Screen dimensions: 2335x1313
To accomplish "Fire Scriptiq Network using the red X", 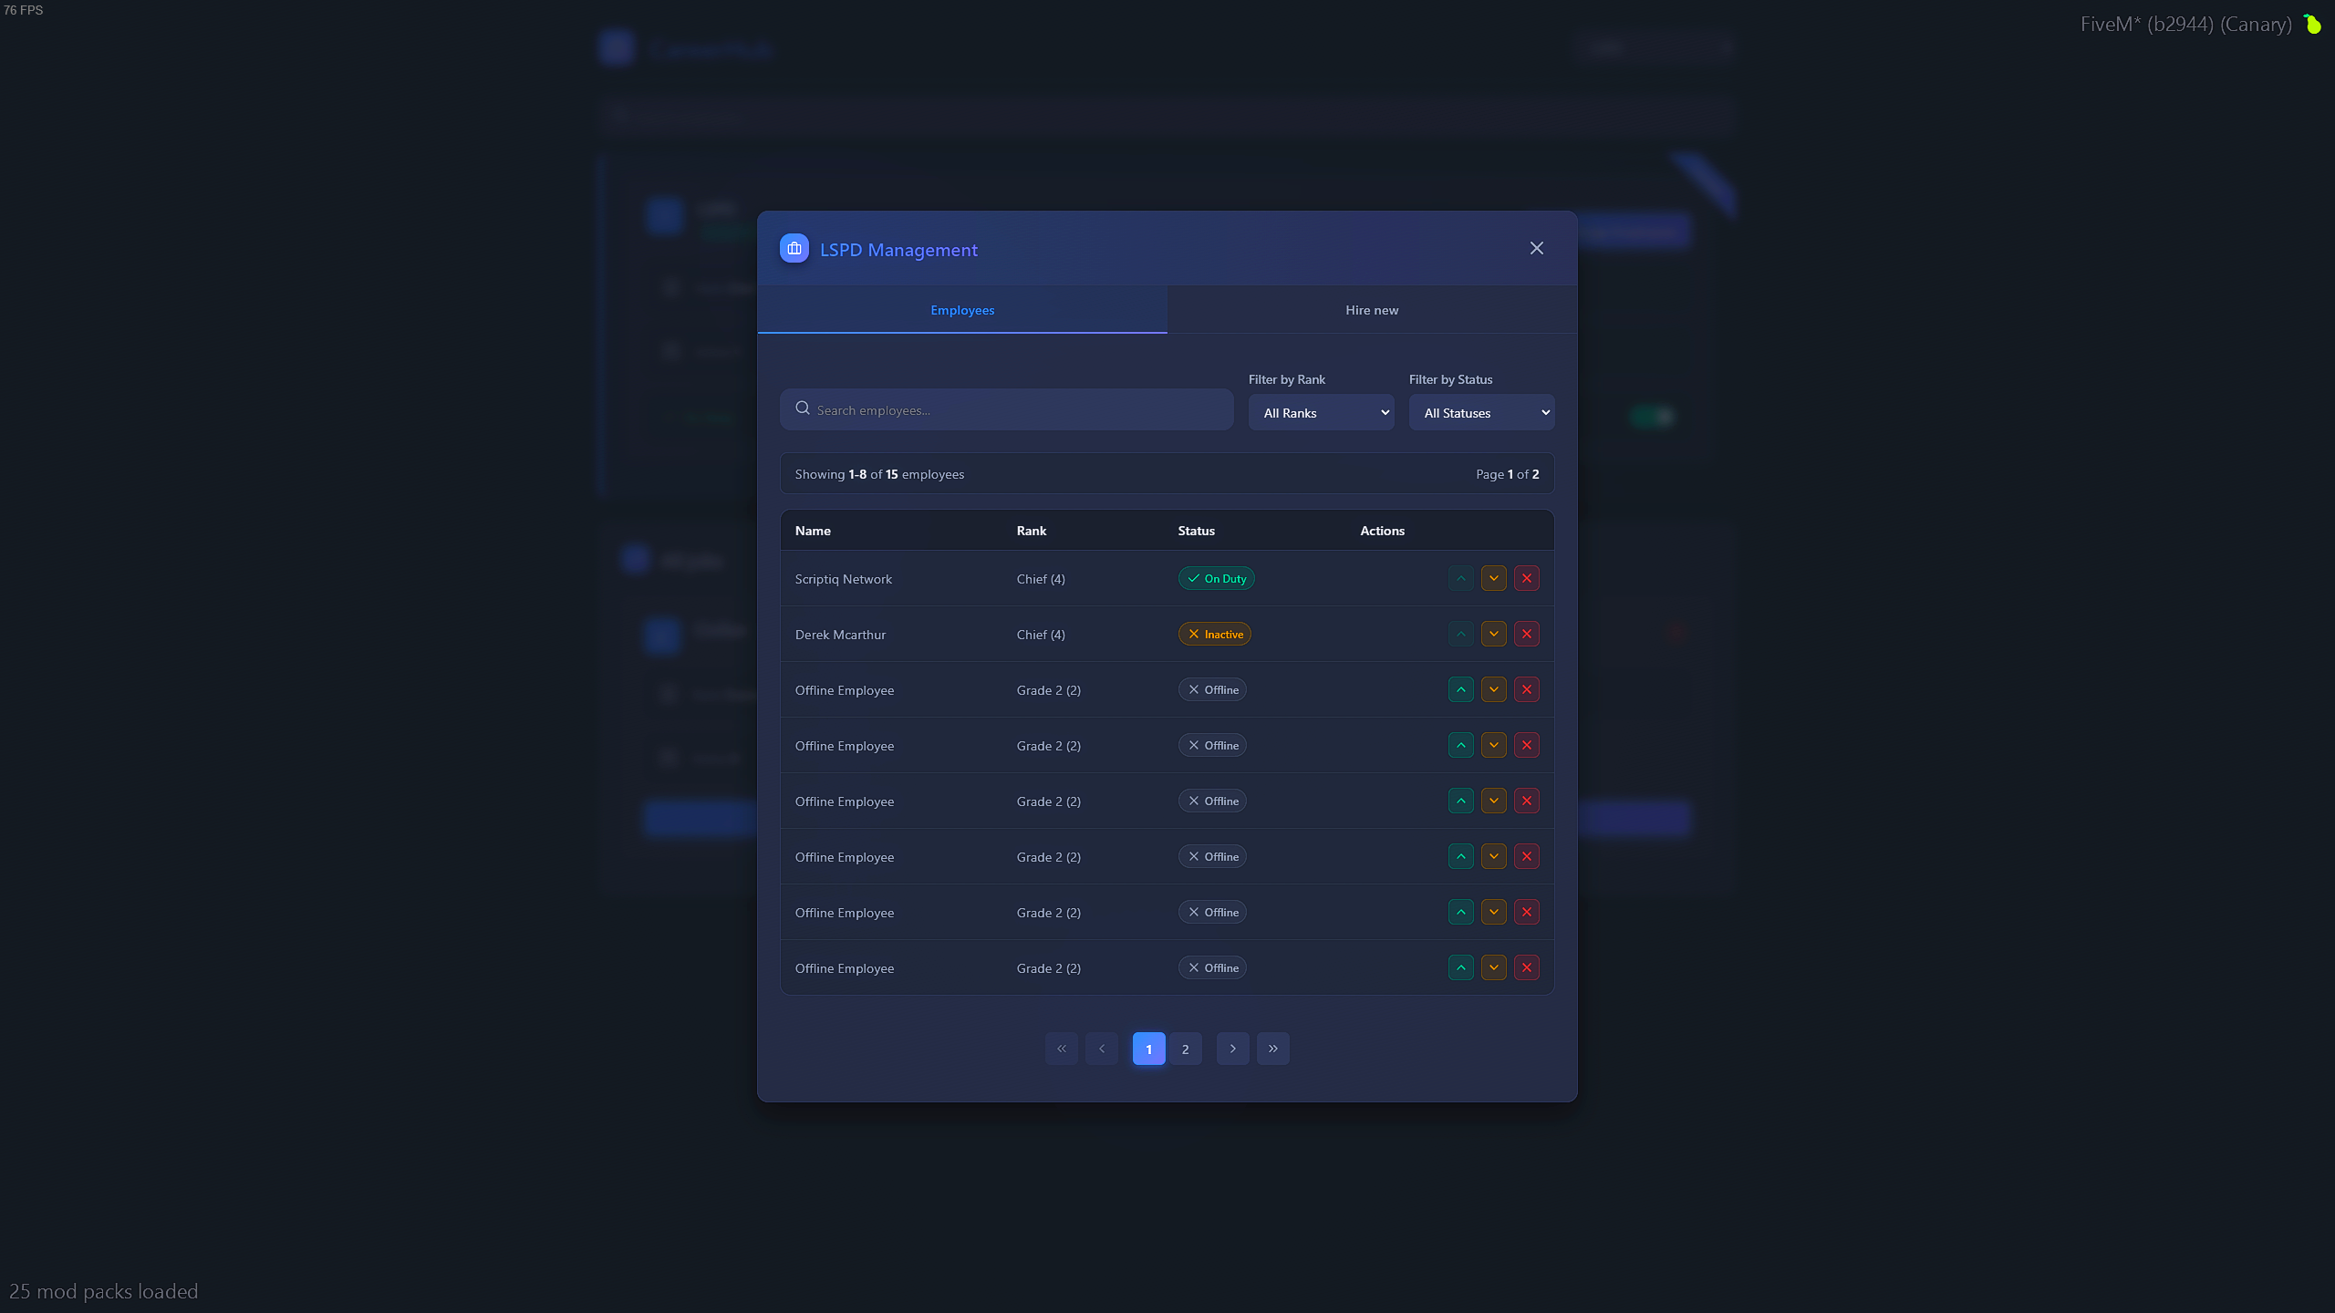I will click(x=1526, y=578).
